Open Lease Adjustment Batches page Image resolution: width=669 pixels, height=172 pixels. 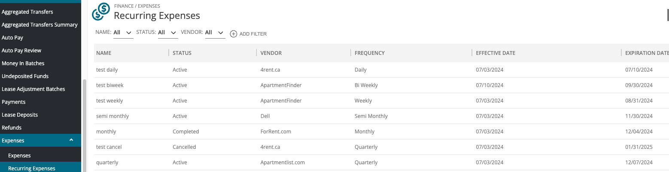tap(33, 89)
